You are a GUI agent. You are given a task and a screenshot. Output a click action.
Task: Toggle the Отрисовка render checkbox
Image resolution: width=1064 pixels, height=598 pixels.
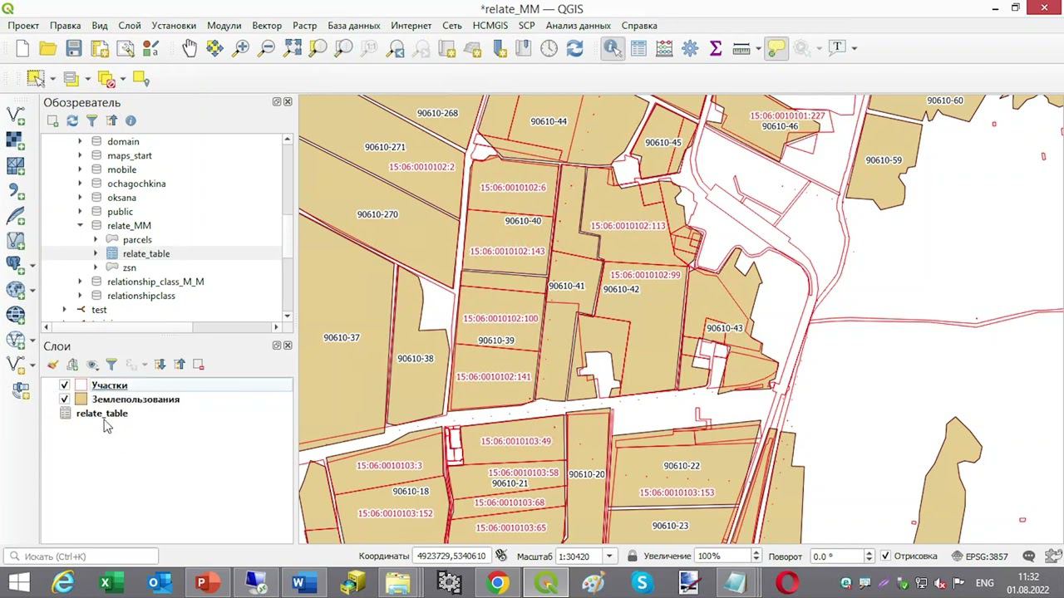[885, 556]
